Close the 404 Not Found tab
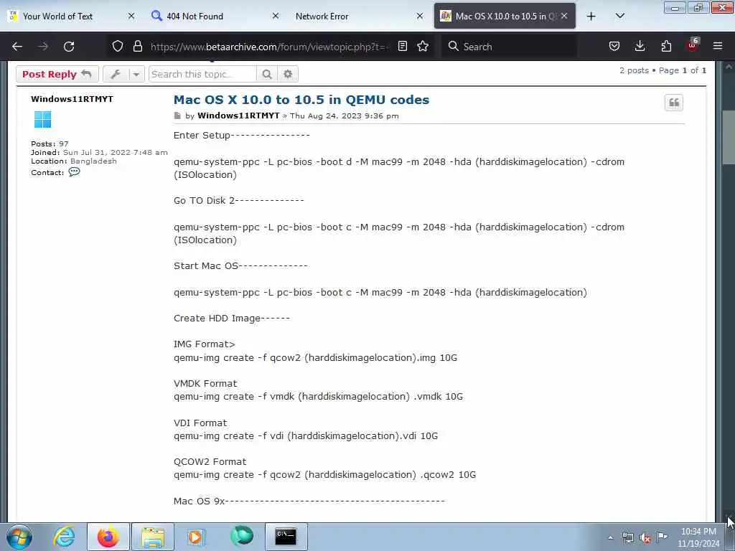735x551 pixels. tap(276, 16)
